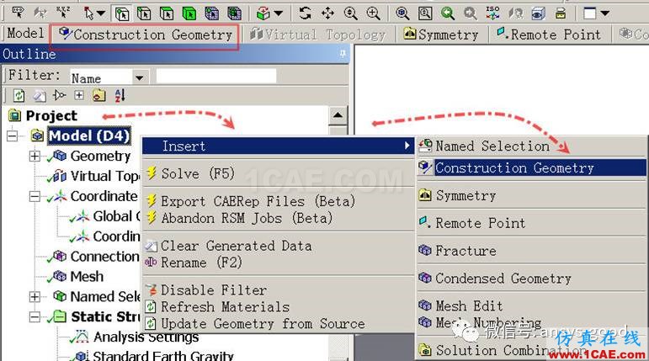The image size is (649, 361).
Task: Open the Filter Name dropdown
Action: click(139, 77)
